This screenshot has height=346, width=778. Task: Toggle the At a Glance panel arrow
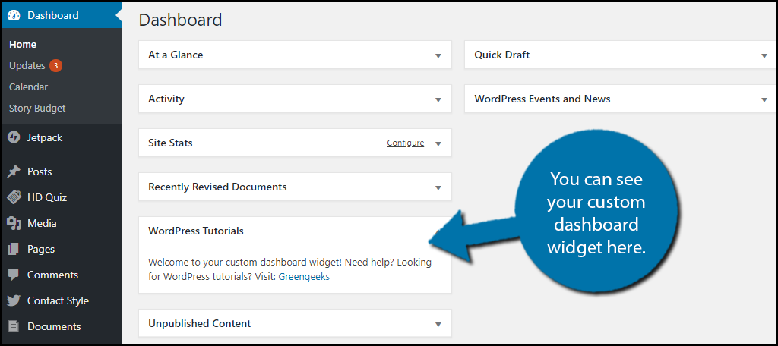(x=438, y=55)
